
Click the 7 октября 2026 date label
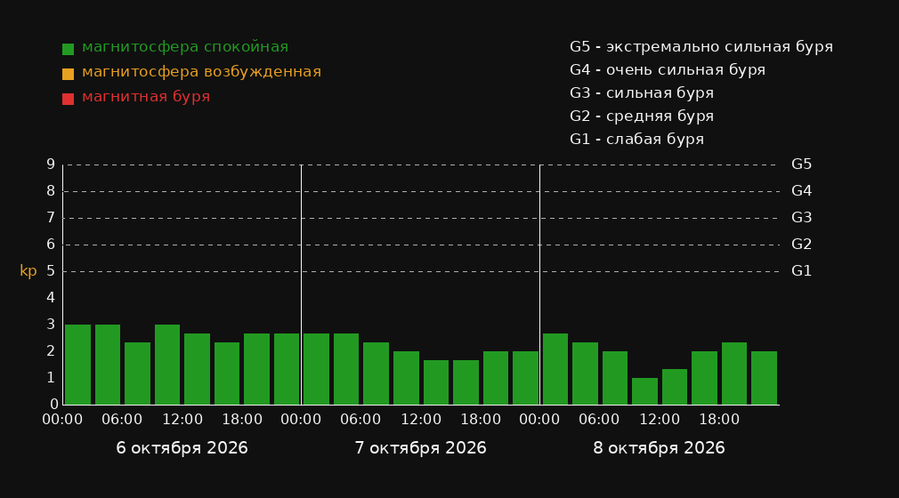pos(420,448)
